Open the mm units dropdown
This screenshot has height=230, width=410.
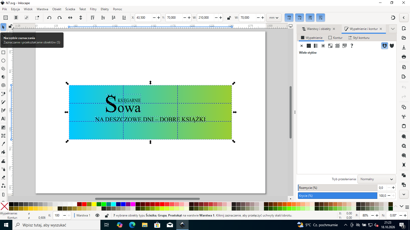click(x=274, y=18)
